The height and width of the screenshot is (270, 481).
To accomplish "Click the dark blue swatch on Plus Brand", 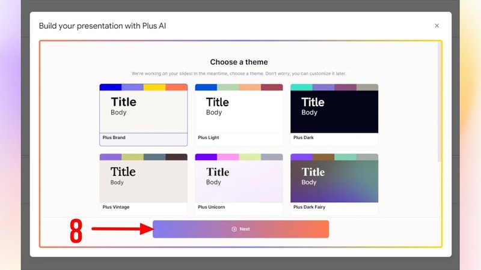I will point(111,87).
